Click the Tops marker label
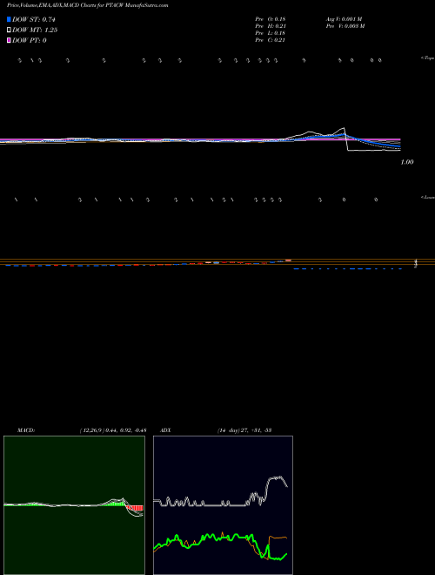Screen dimensions: 435x575 [428, 58]
